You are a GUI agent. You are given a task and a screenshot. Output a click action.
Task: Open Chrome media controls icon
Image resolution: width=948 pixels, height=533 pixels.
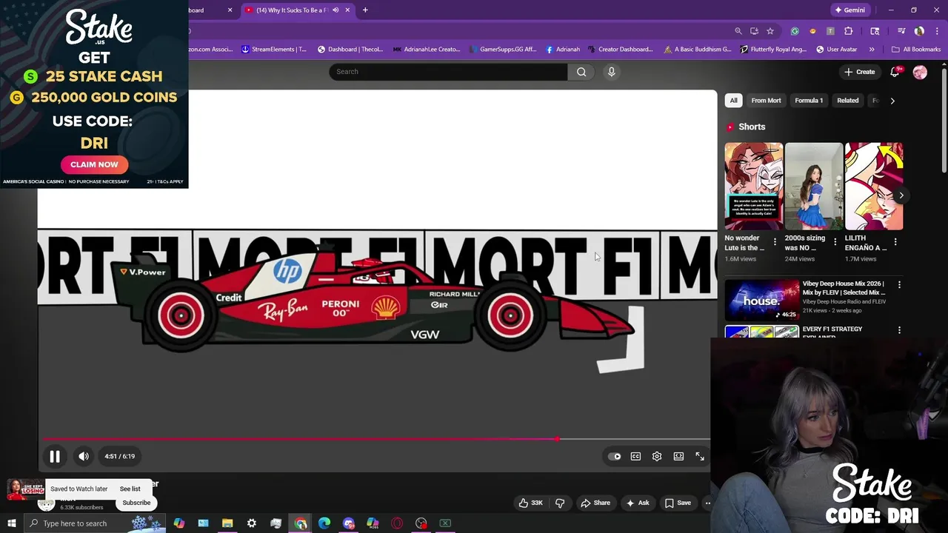[901, 31]
